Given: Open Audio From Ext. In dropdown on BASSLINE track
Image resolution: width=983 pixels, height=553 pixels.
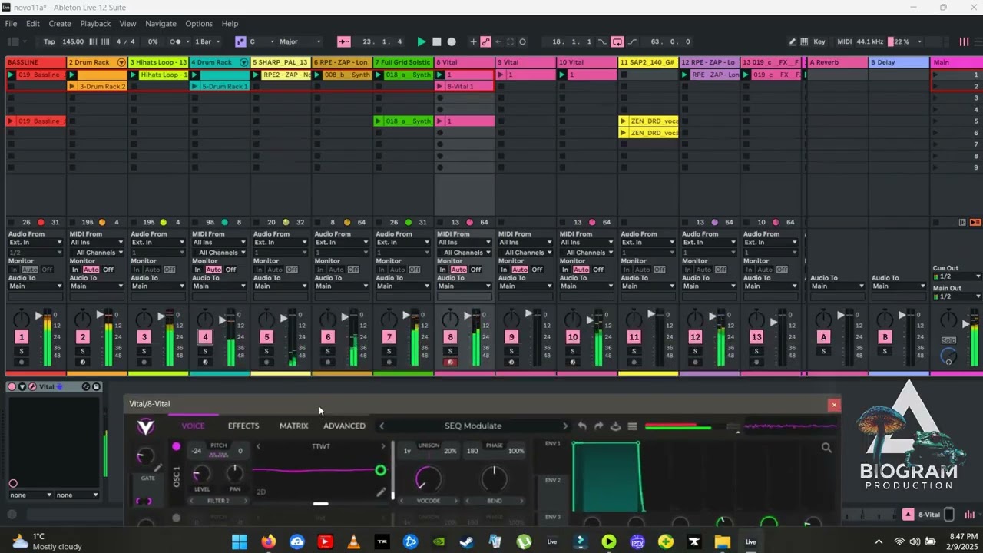Looking at the screenshot, I should 35,243.
